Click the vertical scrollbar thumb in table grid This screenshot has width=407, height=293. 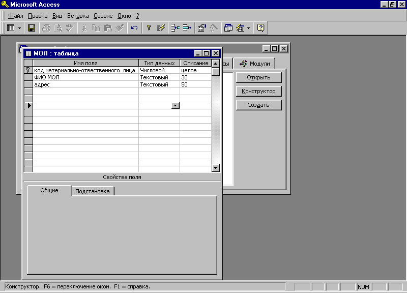coord(215,71)
